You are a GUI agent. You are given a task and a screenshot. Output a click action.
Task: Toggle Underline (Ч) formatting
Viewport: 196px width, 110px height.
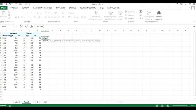[x=22, y=17]
